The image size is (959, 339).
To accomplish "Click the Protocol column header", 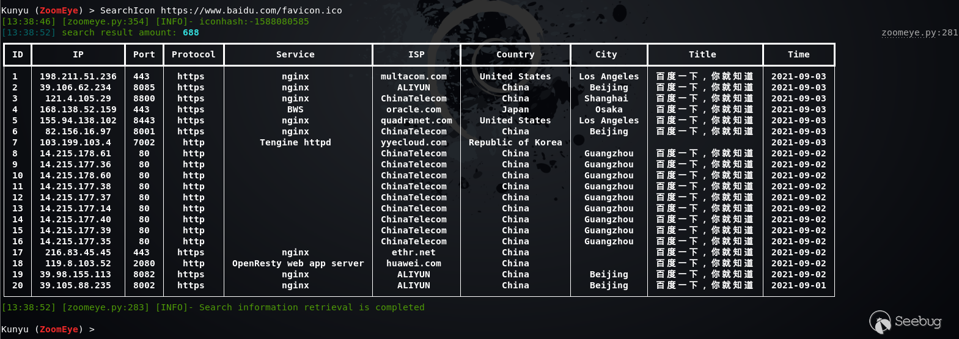I will [193, 54].
